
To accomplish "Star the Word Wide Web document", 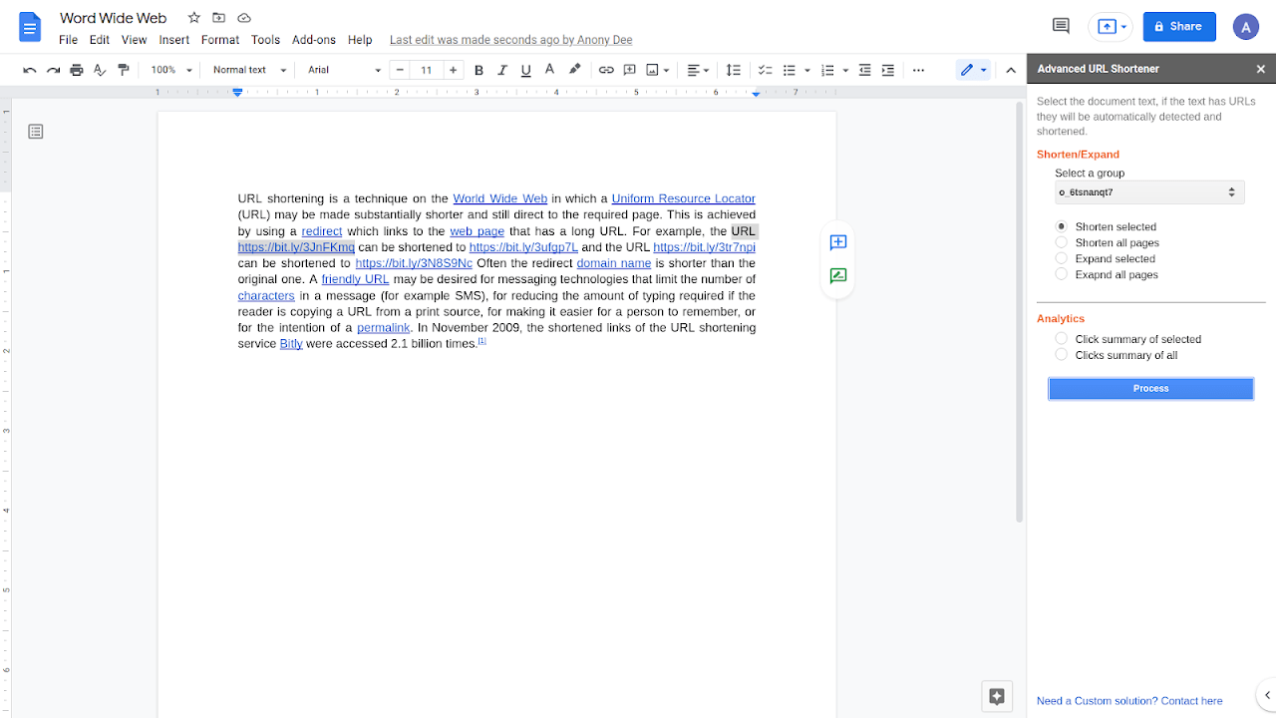I will pos(194,18).
